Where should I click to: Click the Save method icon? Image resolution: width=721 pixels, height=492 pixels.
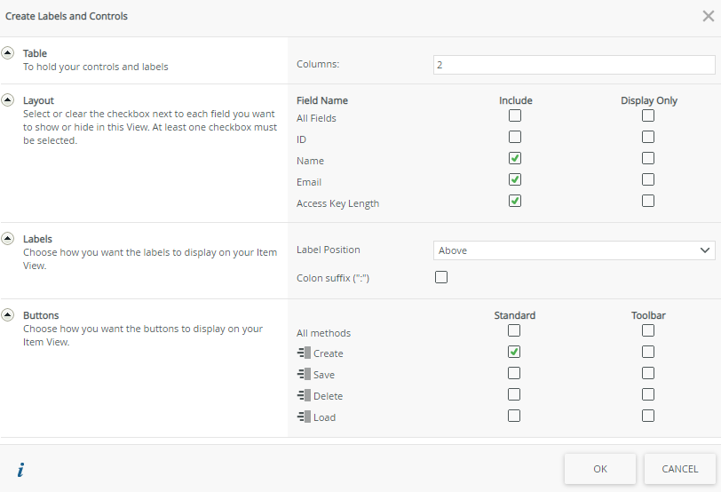click(304, 375)
